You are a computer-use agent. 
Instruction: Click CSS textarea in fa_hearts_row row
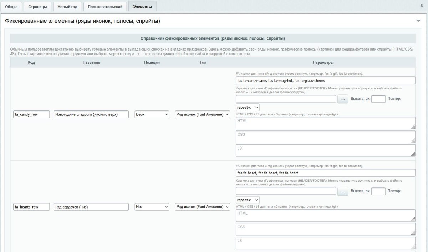pyautogui.click(x=325, y=229)
